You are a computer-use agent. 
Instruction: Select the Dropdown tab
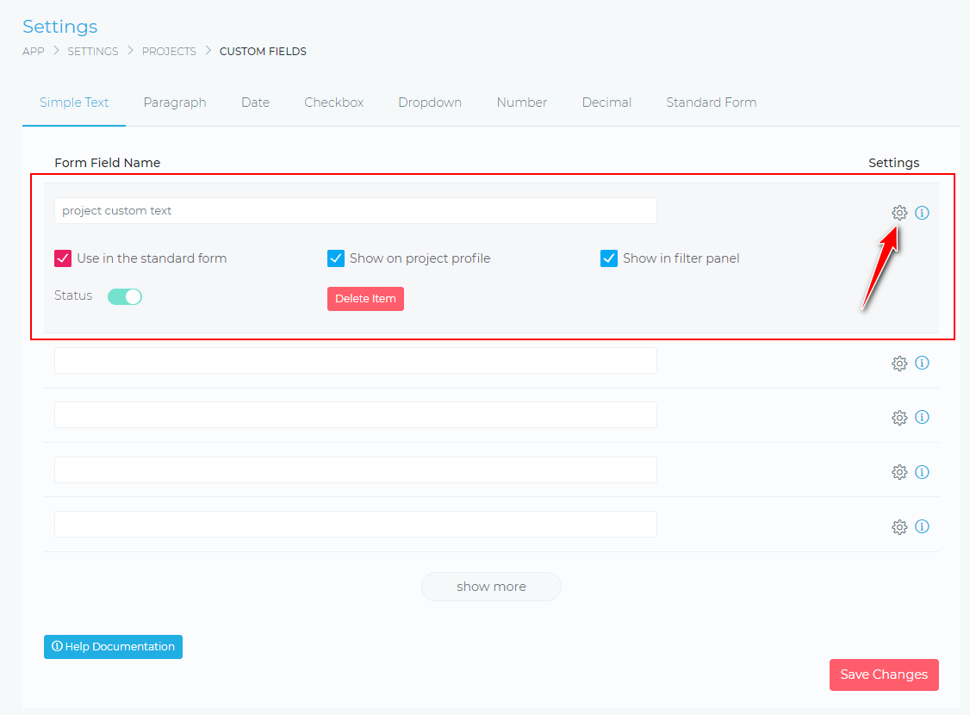click(x=430, y=102)
